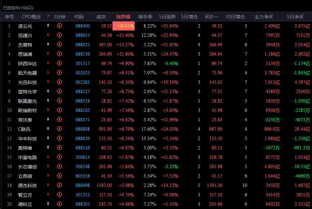Click the marker icon beside 杰普特

(48, 45)
